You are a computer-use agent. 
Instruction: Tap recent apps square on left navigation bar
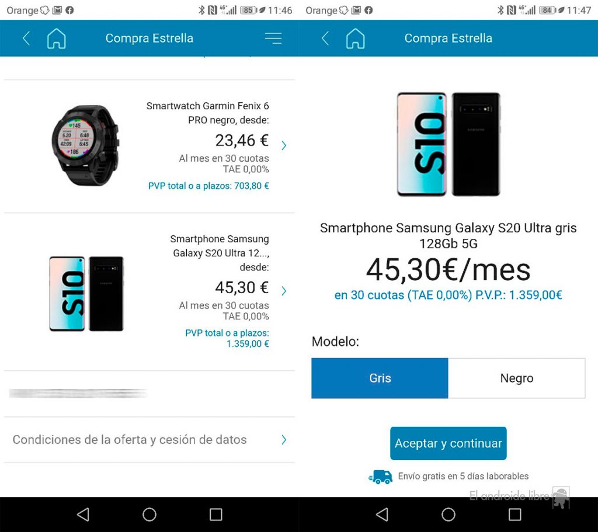pos(216,514)
